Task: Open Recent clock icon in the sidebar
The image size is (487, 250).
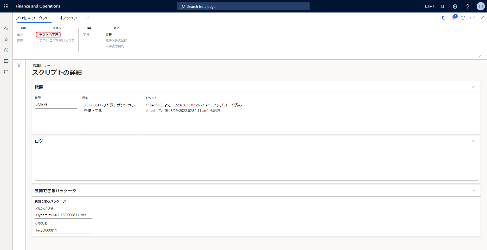Action: pos(6,50)
